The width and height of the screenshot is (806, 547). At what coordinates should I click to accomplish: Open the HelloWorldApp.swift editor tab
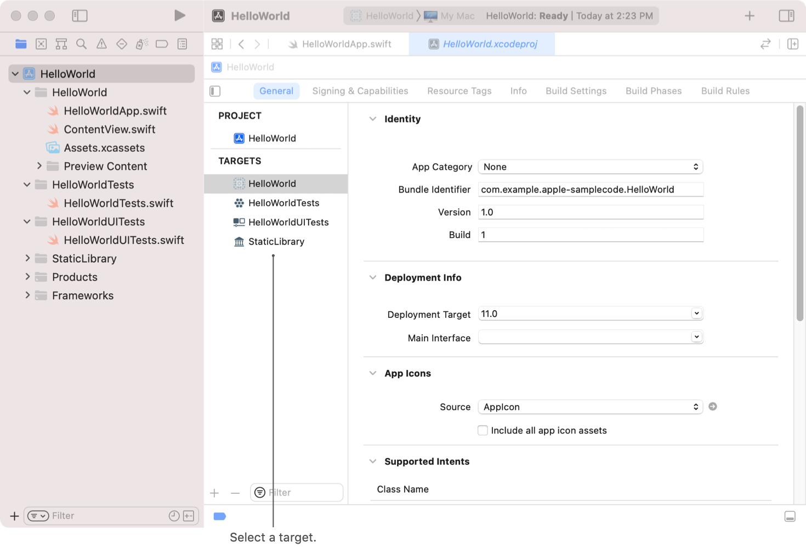click(x=340, y=44)
